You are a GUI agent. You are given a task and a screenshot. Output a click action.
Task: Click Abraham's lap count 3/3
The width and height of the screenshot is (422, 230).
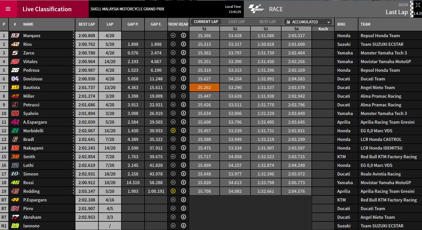110,217
